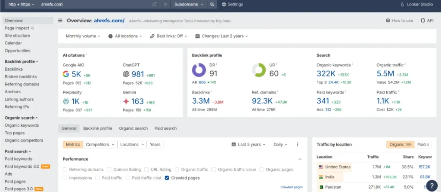Enable Organic pages checkbox
Image resolution: width=441 pixels, height=192 pixels.
tap(261, 170)
